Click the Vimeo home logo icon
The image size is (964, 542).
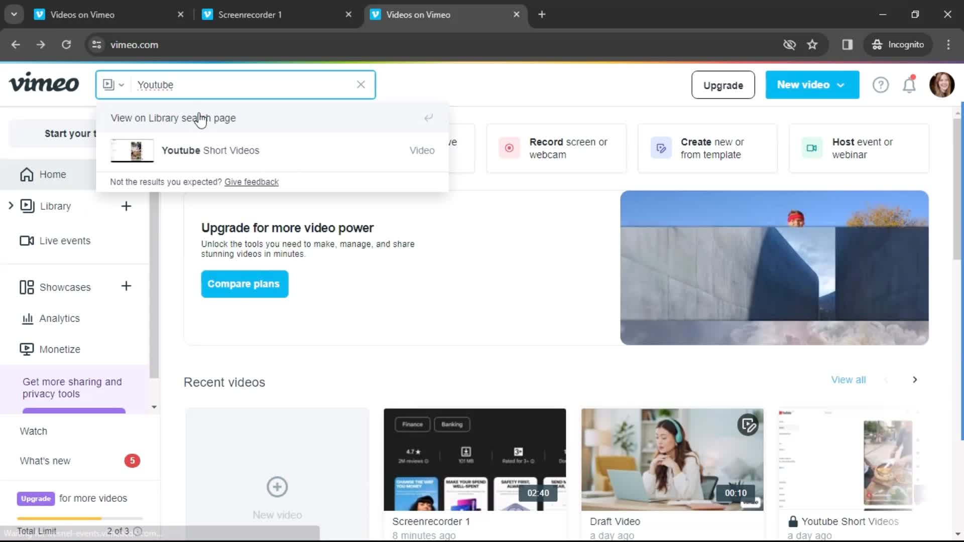click(x=43, y=85)
